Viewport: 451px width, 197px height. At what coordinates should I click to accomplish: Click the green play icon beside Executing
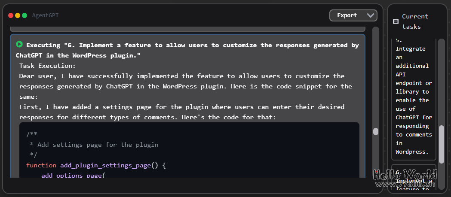(19, 44)
